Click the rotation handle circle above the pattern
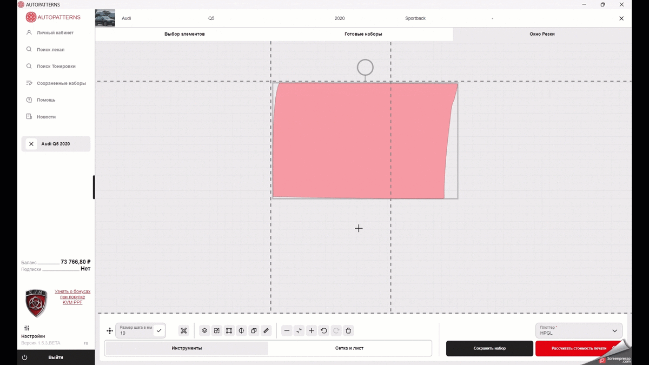Screen dimensions: 649x365 pyautogui.click(x=365, y=68)
